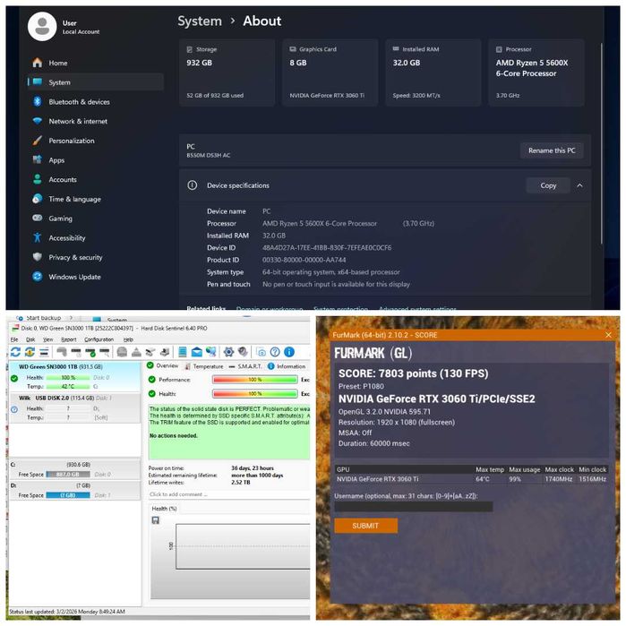Click the Network & internet wifi icon
This screenshot has width=626, height=626.
38,121
